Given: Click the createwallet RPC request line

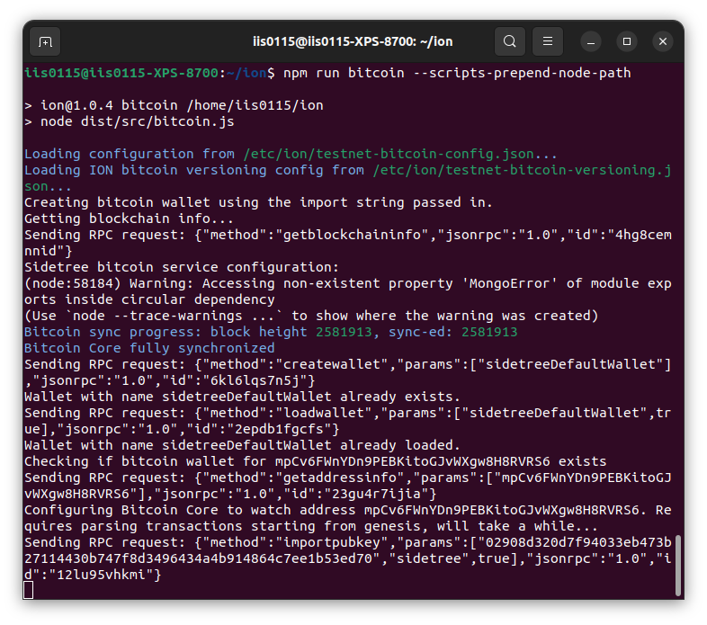Looking at the screenshot, I should [x=347, y=372].
